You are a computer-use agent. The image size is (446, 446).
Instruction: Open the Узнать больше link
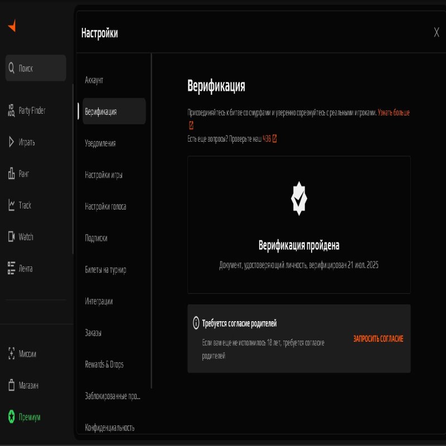(394, 113)
